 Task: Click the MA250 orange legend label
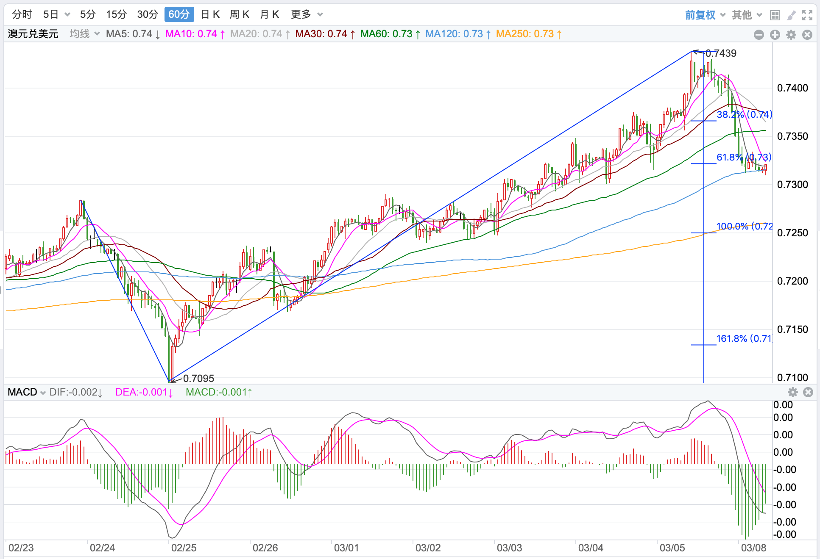528,34
